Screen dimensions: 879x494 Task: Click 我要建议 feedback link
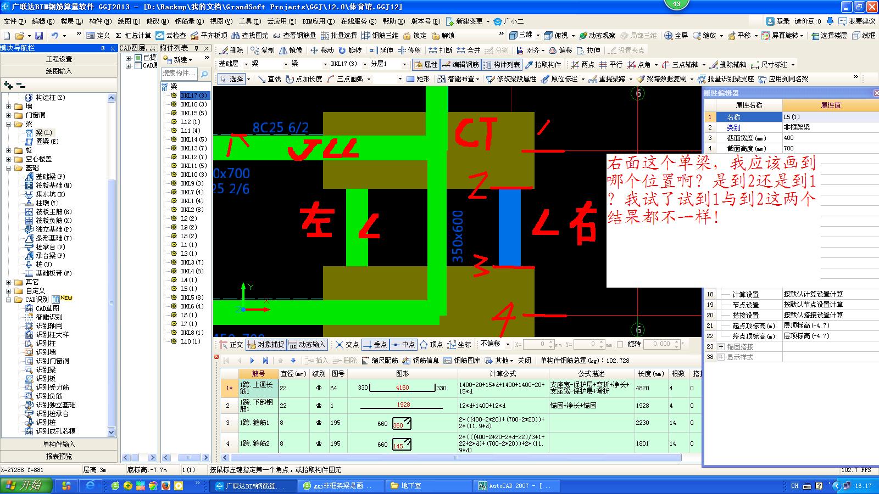(x=857, y=21)
